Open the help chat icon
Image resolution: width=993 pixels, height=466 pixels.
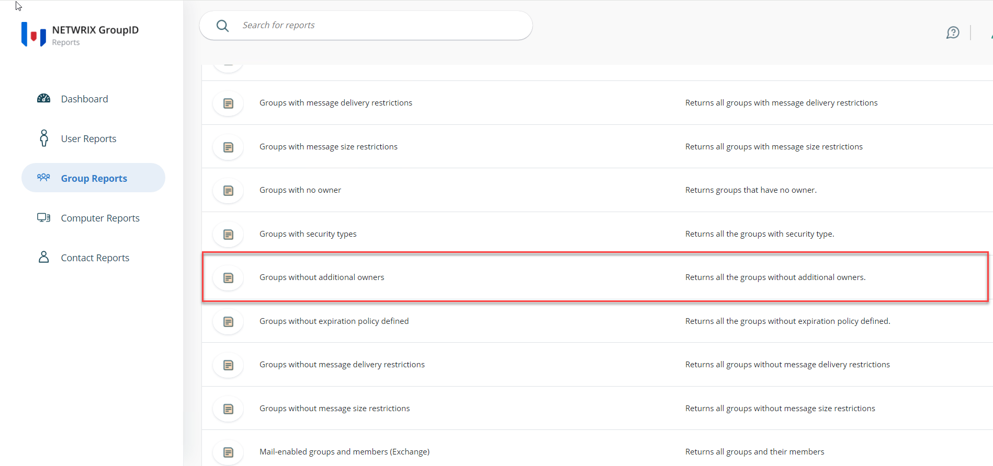953,33
